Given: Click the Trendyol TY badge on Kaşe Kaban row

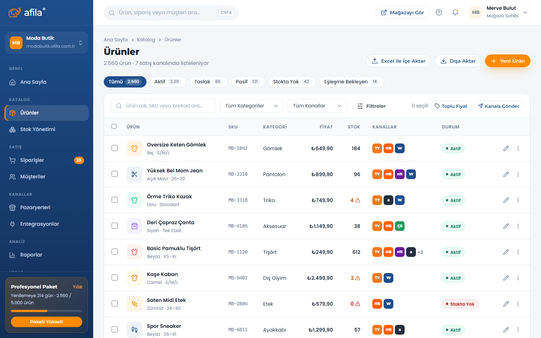Looking at the screenshot, I should coord(377,278).
